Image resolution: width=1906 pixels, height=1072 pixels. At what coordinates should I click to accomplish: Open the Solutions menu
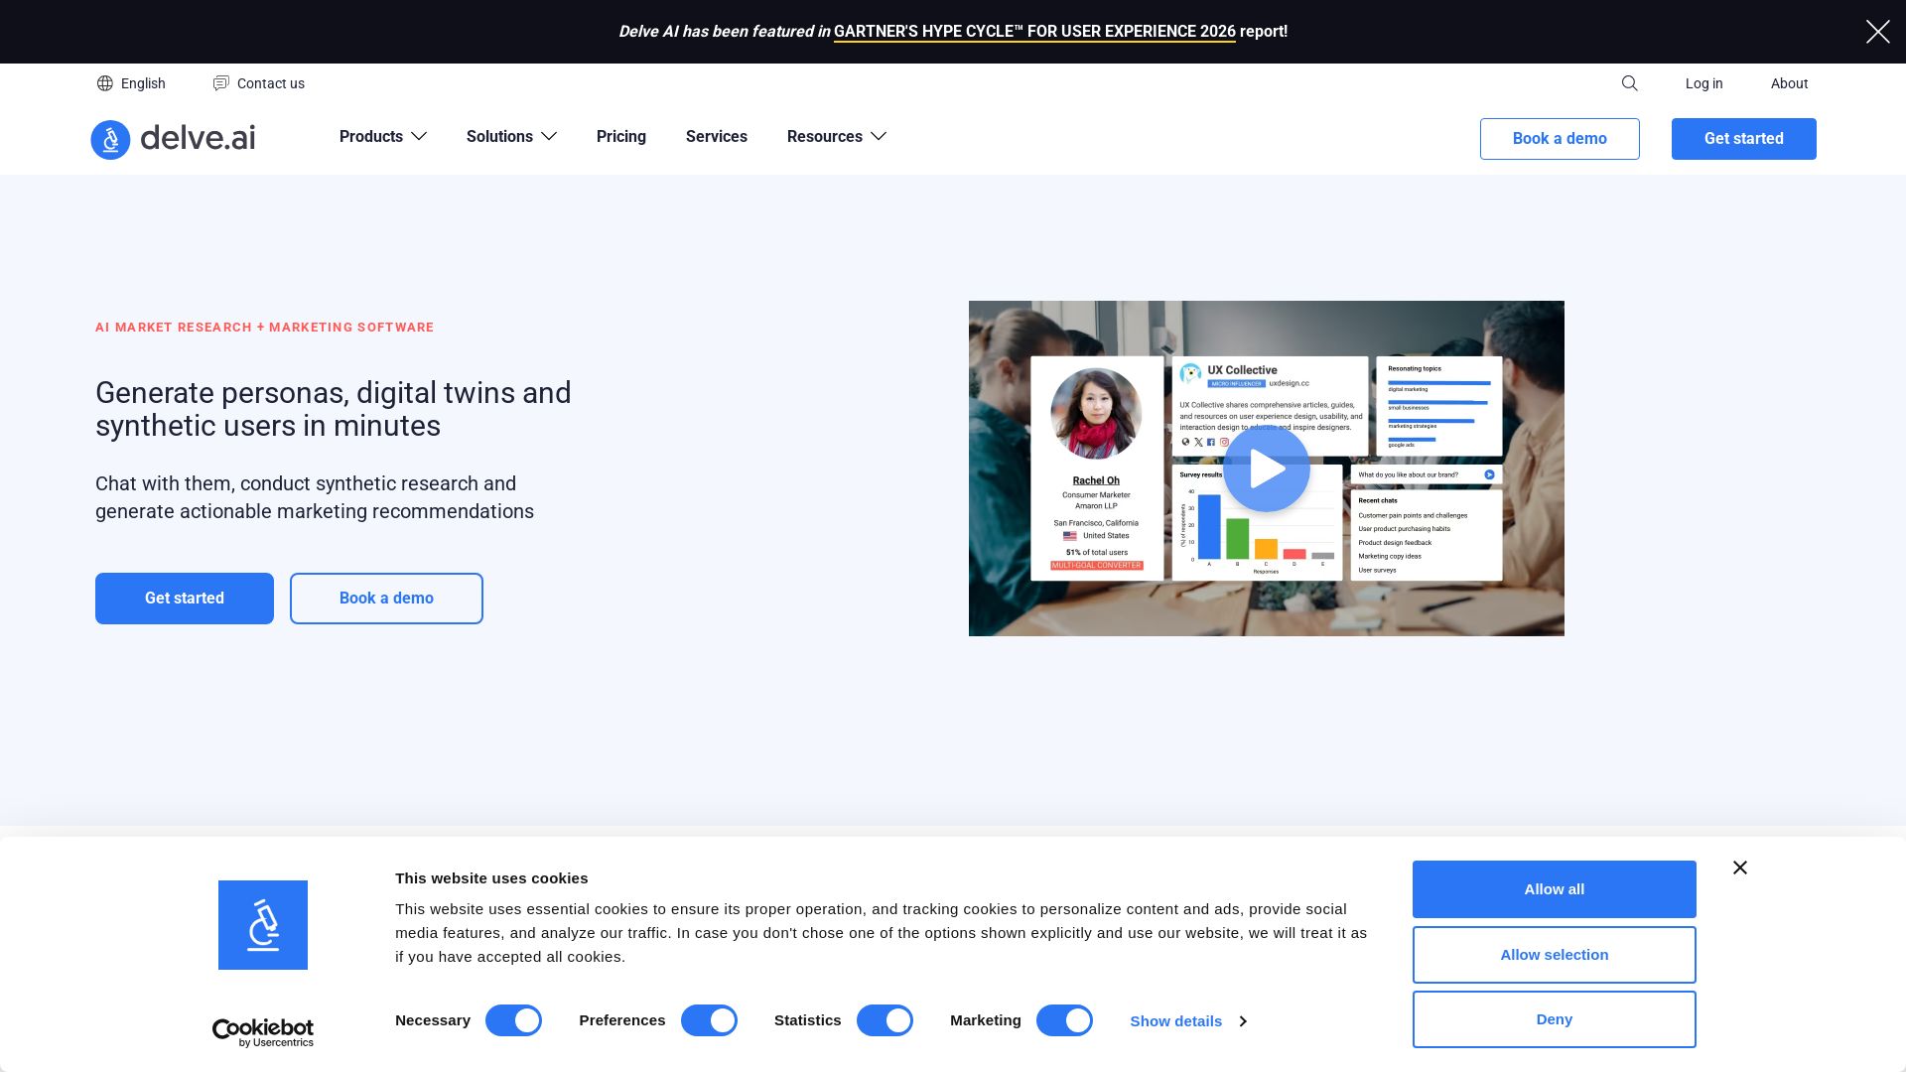(x=499, y=137)
